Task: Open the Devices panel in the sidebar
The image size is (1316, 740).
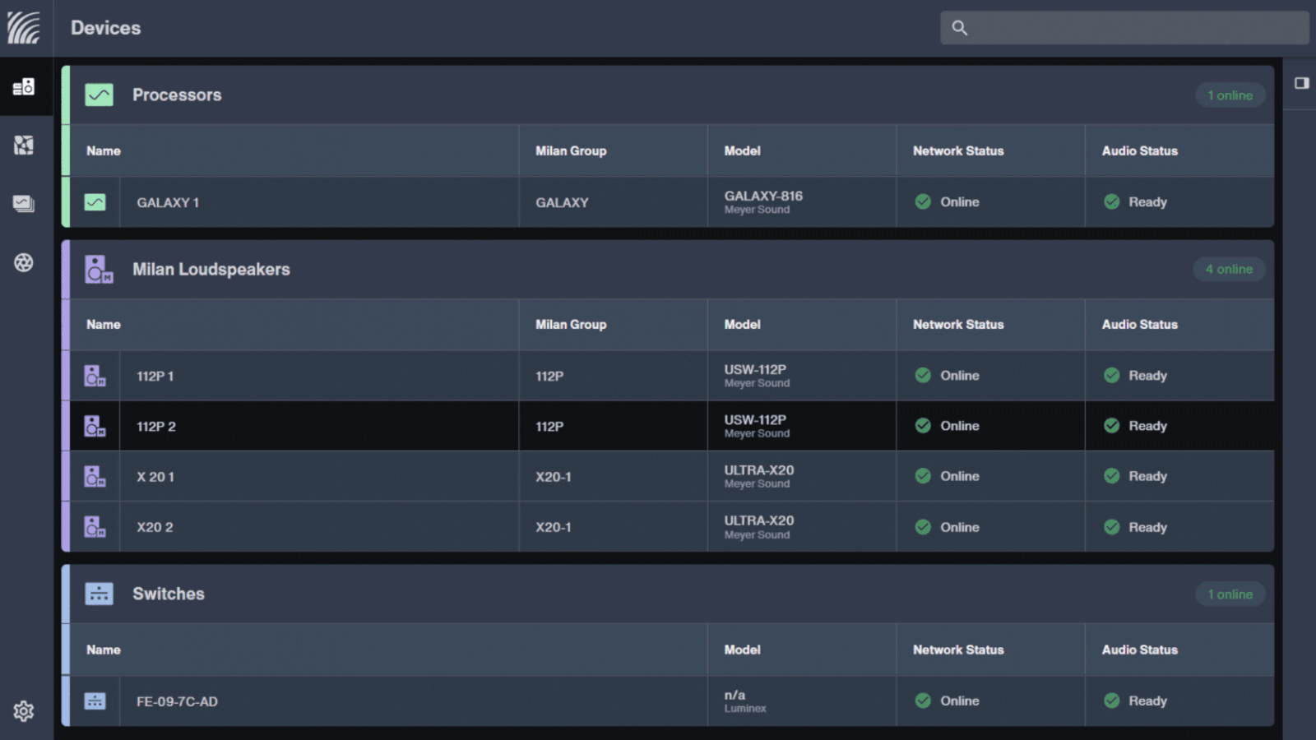Action: click(x=25, y=86)
